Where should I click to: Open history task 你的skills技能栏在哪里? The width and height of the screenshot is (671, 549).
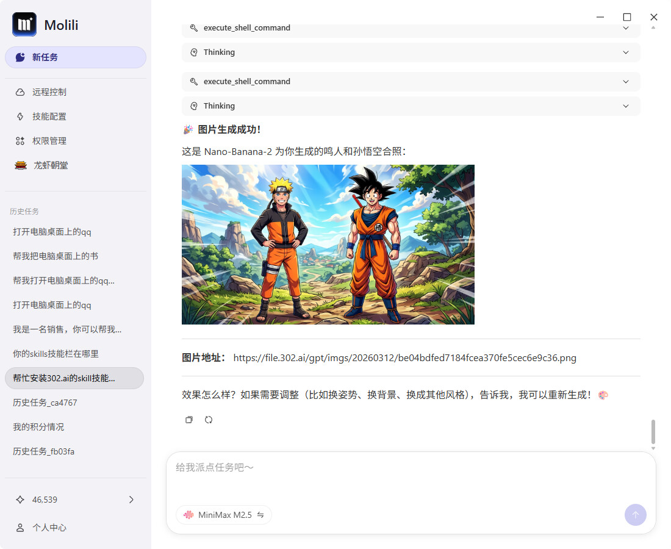tap(56, 354)
